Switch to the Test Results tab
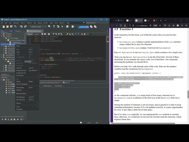Viewport: 189px width, 142px height. pos(58,86)
